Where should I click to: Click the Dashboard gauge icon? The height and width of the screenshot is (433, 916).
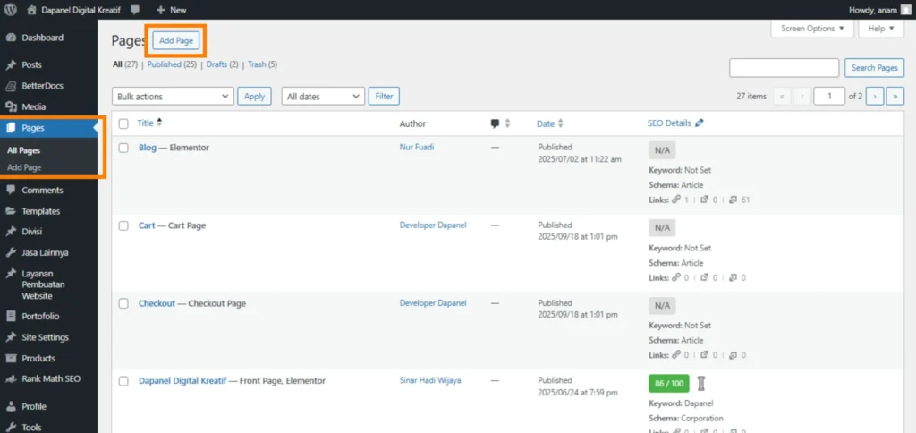(11, 38)
